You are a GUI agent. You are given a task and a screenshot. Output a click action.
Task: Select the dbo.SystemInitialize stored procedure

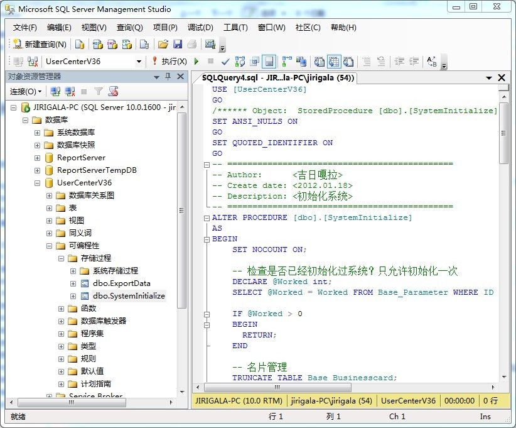click(x=129, y=296)
